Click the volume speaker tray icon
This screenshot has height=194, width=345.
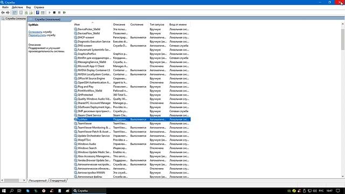(315, 191)
